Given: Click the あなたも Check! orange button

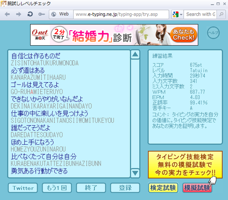Looking at the screenshot, I should 183,35.
